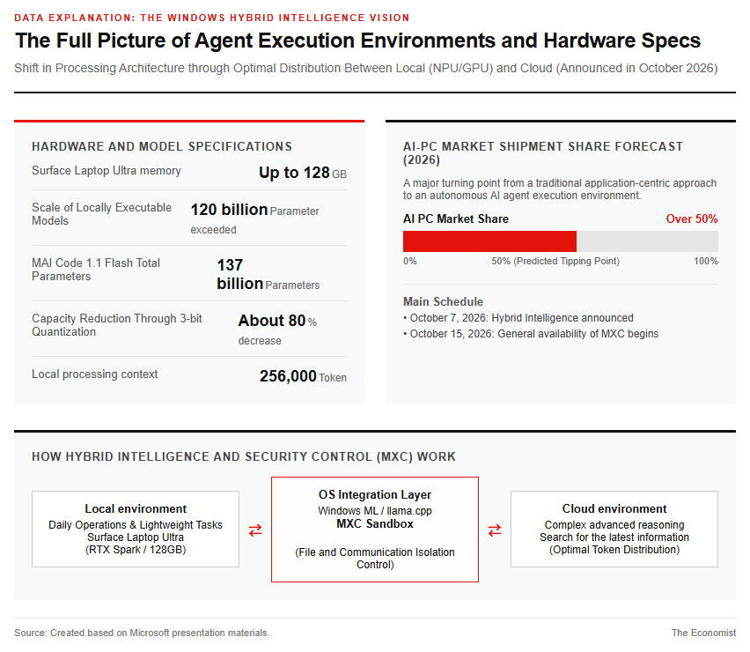Click "Daily Operations & Lightweight Tasks" text
750x652 pixels.
[136, 524]
